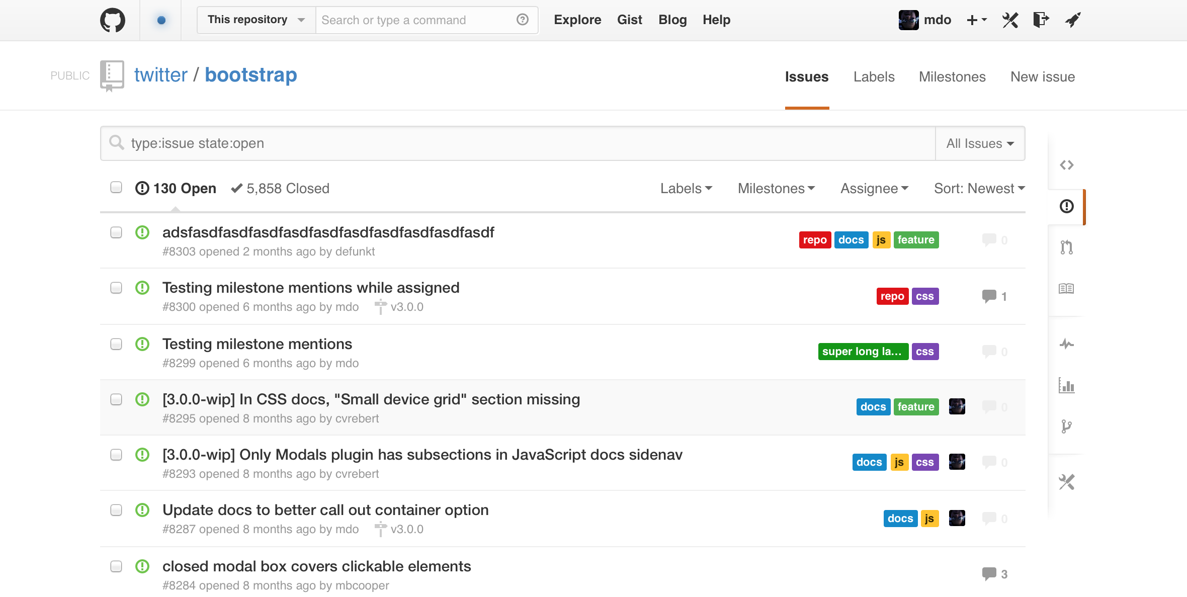This screenshot has height=597, width=1187.
Task: Open Explore in top navigation
Action: point(577,20)
